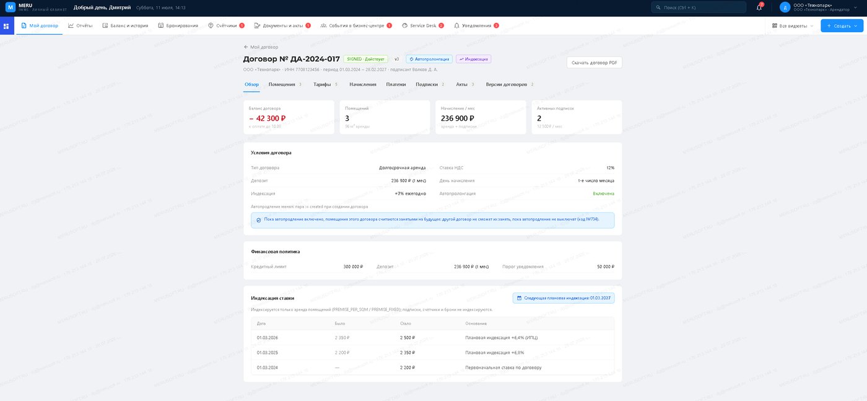The width and height of the screenshot is (867, 401).
Task: Click Плановая индексация +6,8% text
Action: [x=495, y=353]
